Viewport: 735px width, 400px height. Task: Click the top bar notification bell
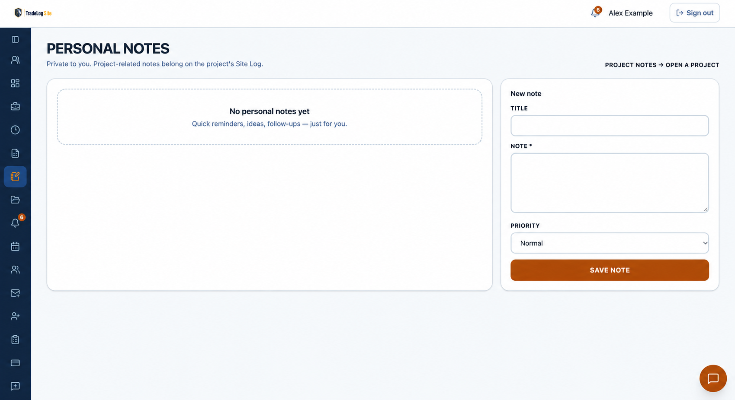point(595,13)
